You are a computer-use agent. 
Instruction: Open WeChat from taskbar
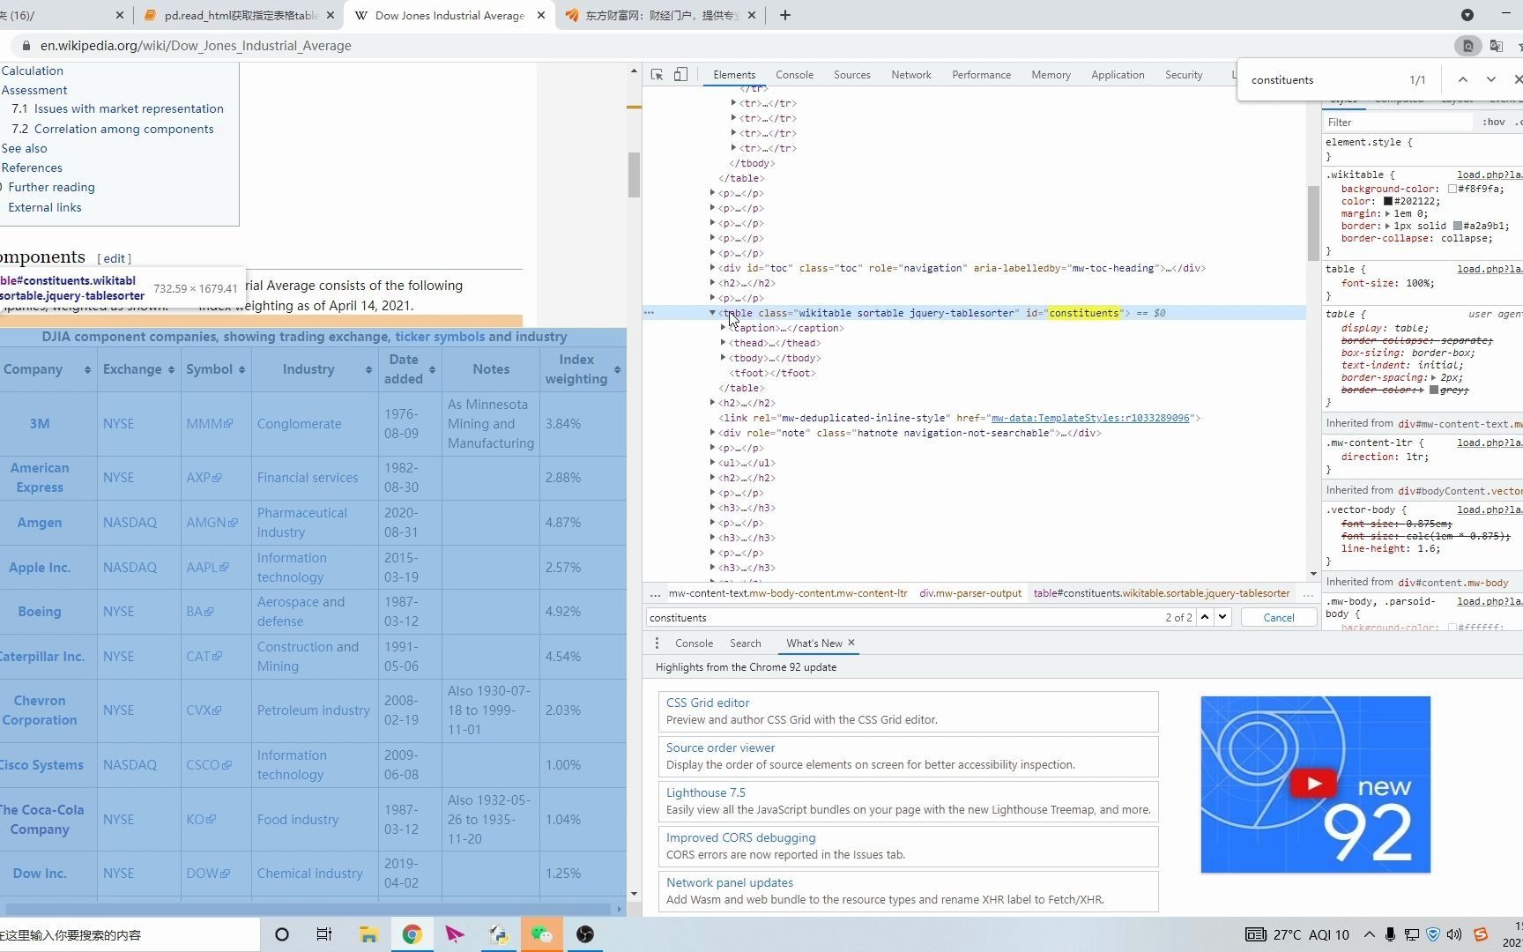[x=541, y=934]
